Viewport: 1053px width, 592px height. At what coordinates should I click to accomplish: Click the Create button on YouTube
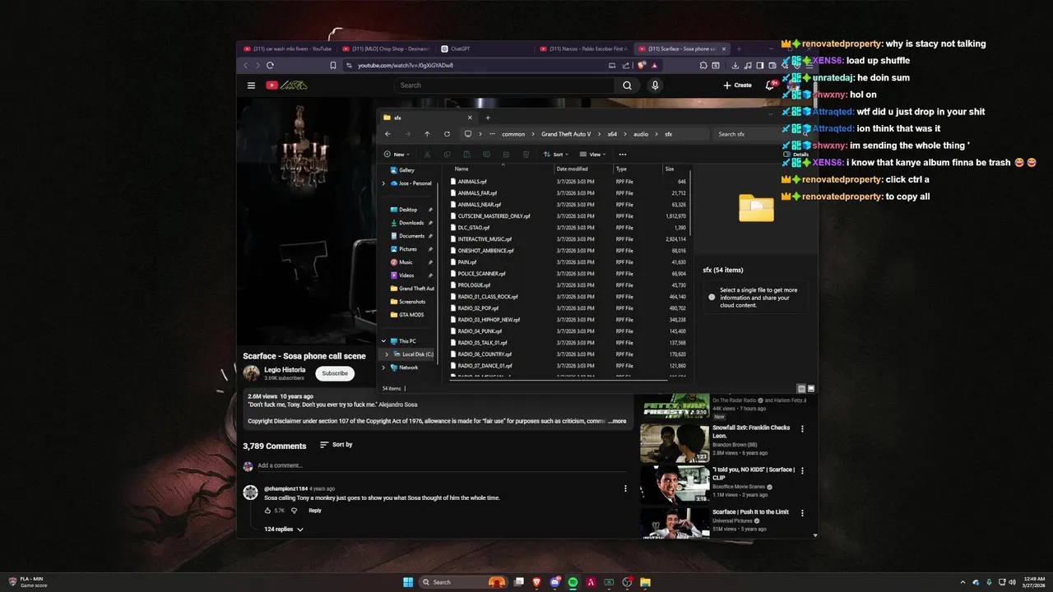pyautogui.click(x=737, y=85)
